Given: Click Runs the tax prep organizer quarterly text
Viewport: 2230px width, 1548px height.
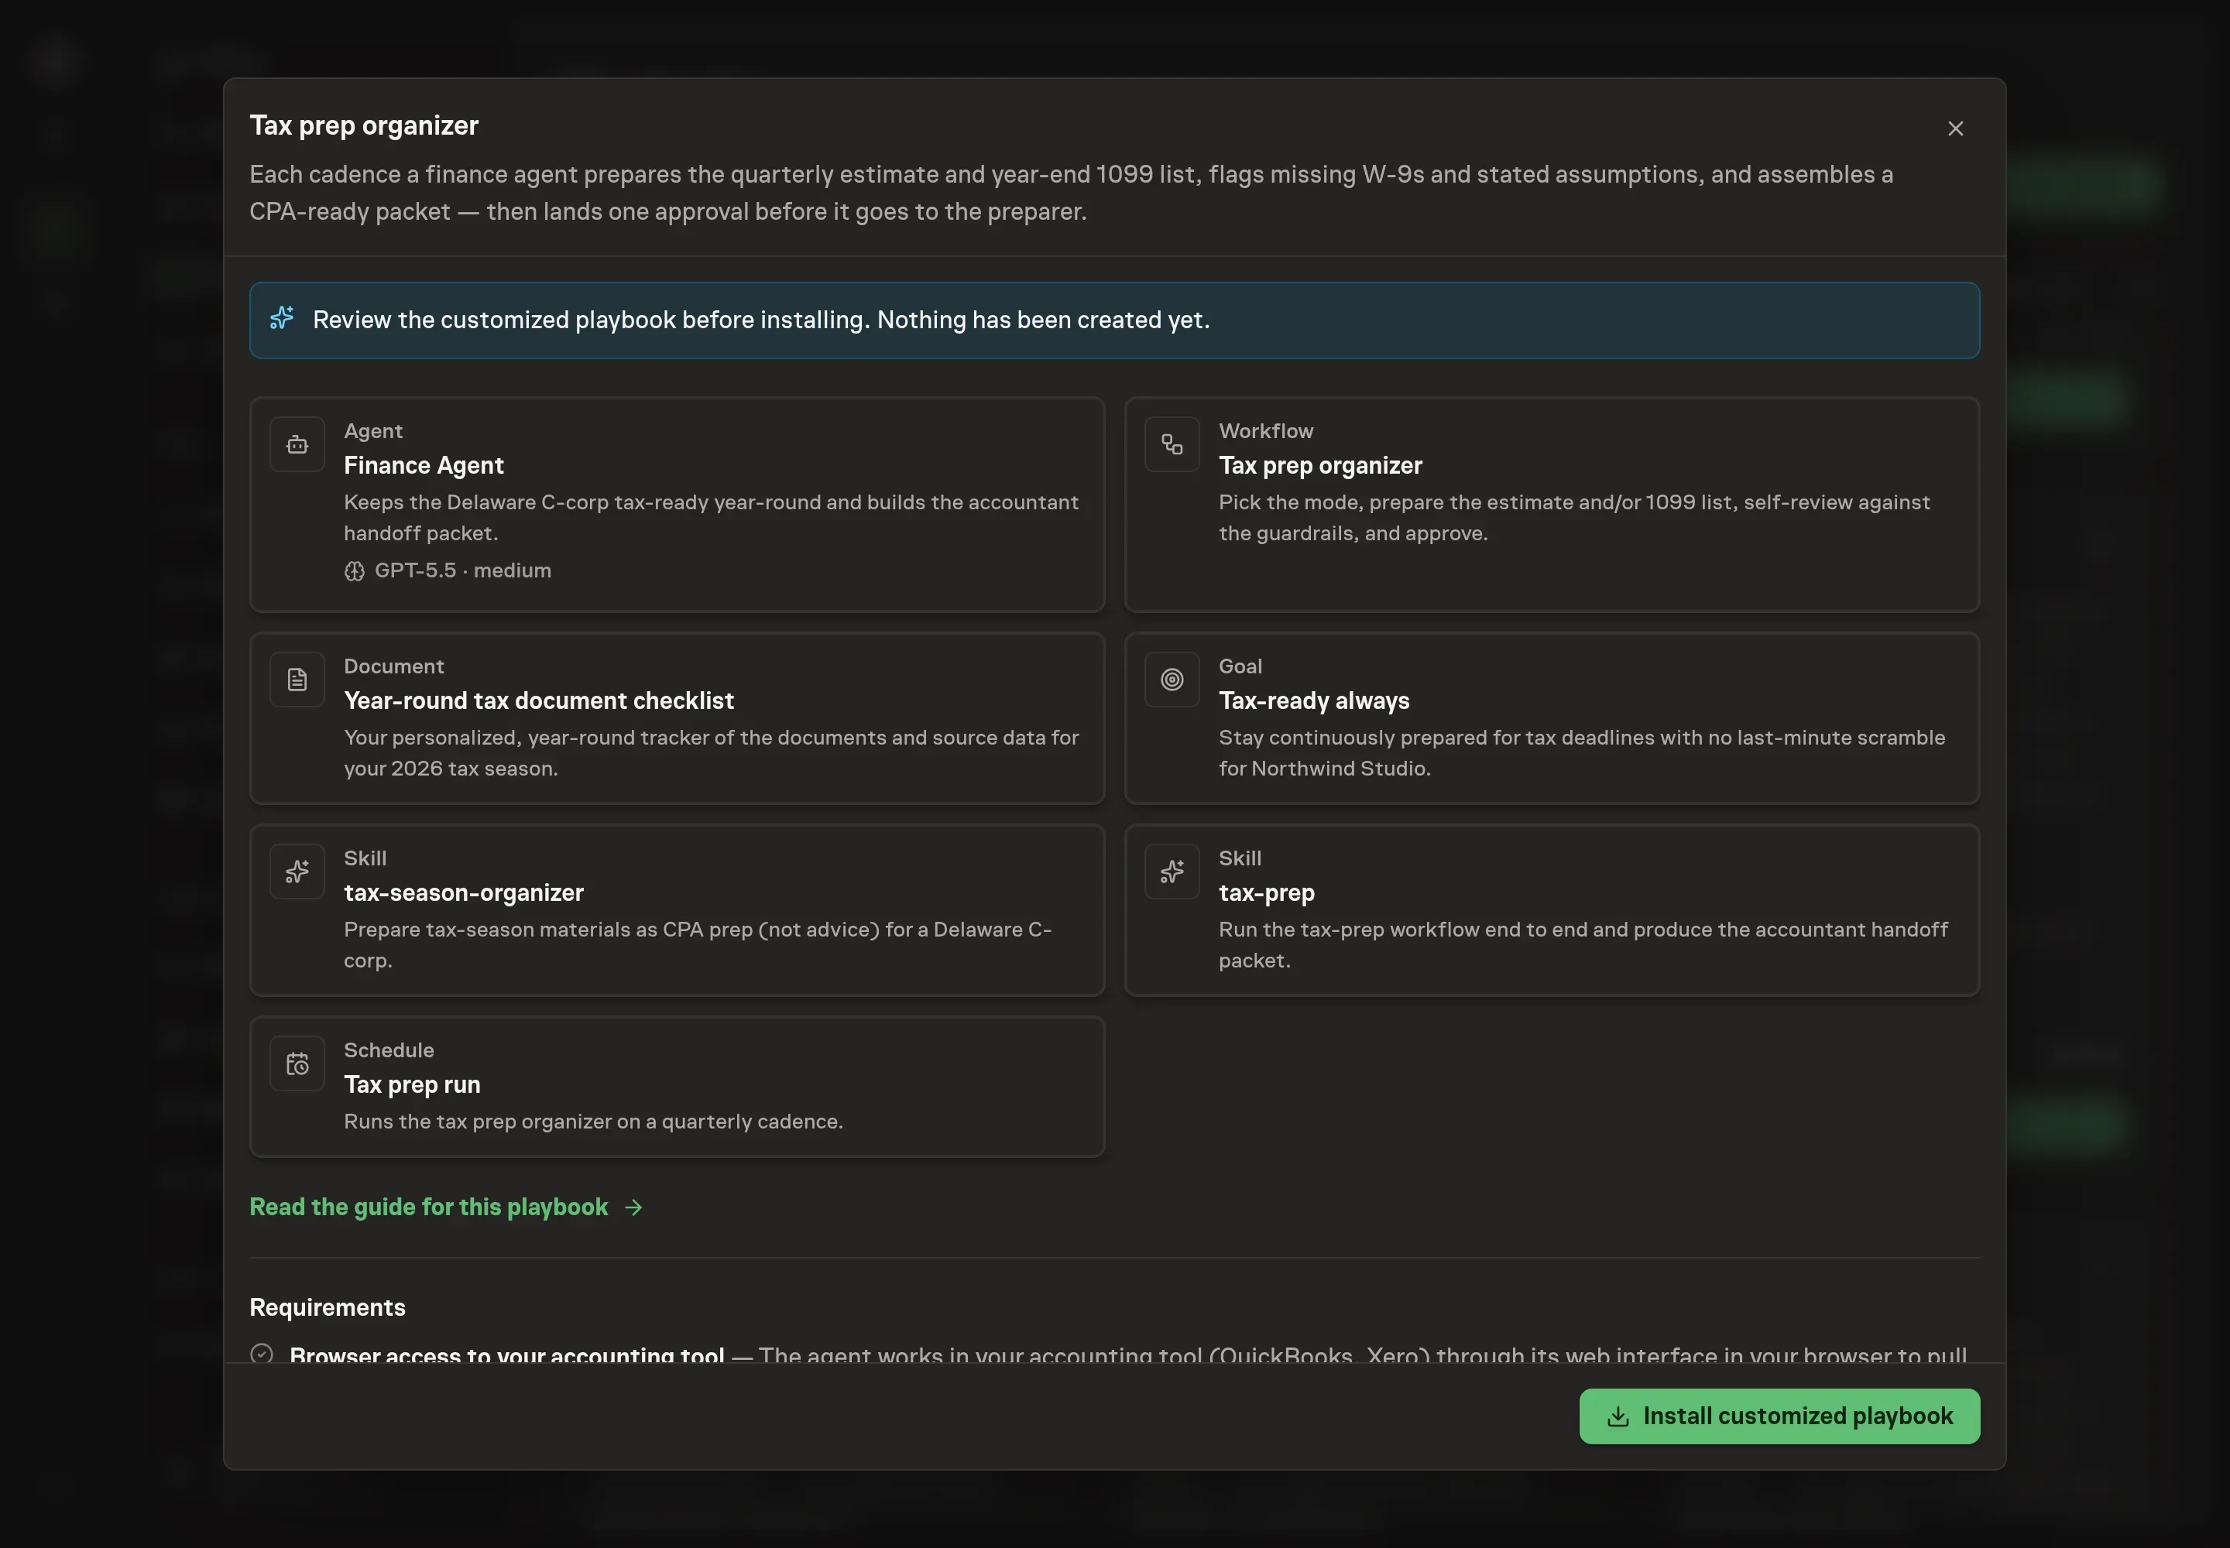Looking at the screenshot, I should point(593,1122).
